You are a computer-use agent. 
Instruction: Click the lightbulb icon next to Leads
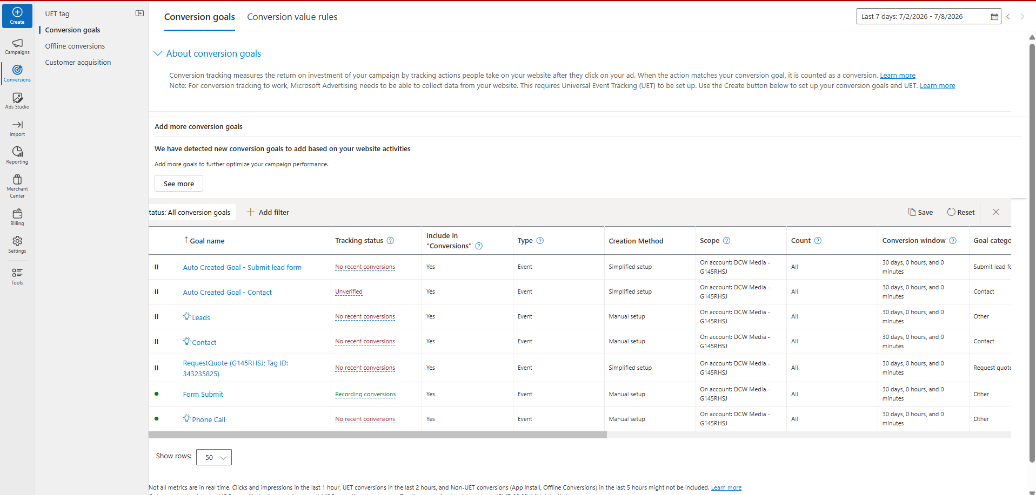click(x=186, y=316)
